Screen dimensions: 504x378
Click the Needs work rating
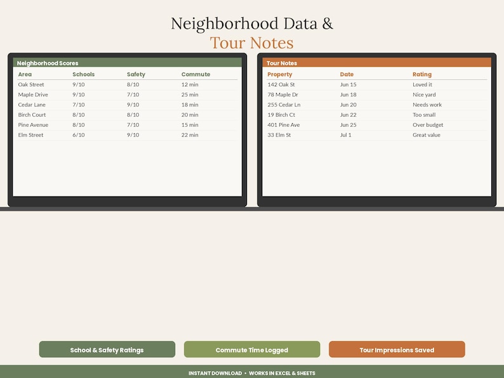coord(427,105)
